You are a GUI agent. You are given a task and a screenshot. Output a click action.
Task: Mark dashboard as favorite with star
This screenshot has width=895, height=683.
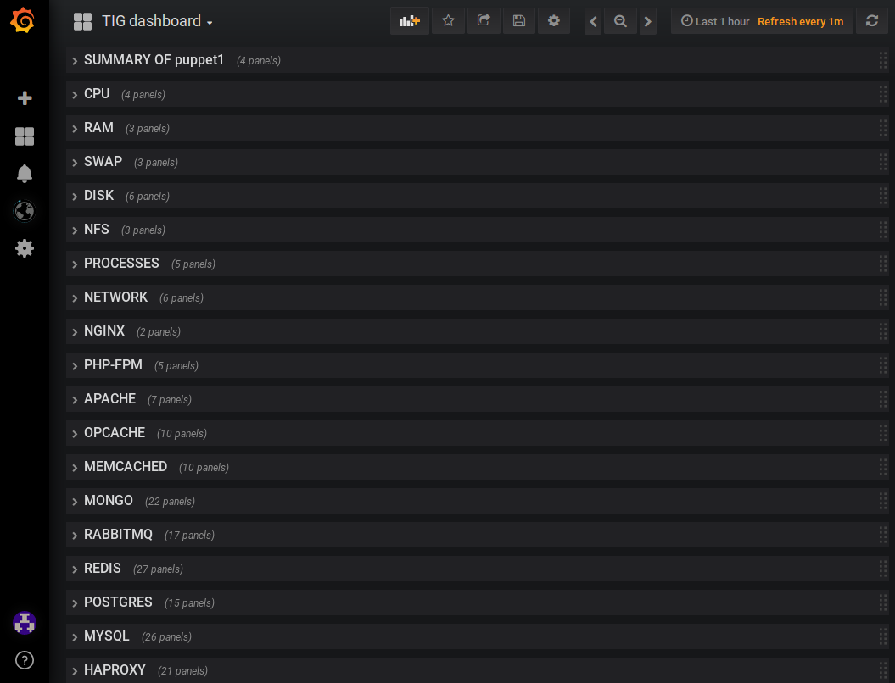[448, 21]
